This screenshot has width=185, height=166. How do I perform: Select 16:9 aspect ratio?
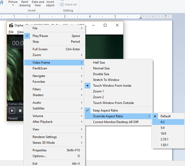coord(168,134)
